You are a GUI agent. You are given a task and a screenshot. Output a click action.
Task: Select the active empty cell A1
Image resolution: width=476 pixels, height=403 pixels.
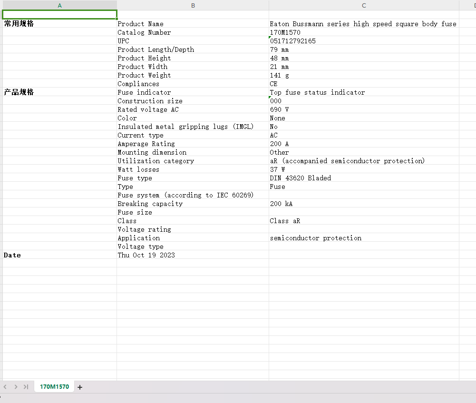tap(59, 15)
